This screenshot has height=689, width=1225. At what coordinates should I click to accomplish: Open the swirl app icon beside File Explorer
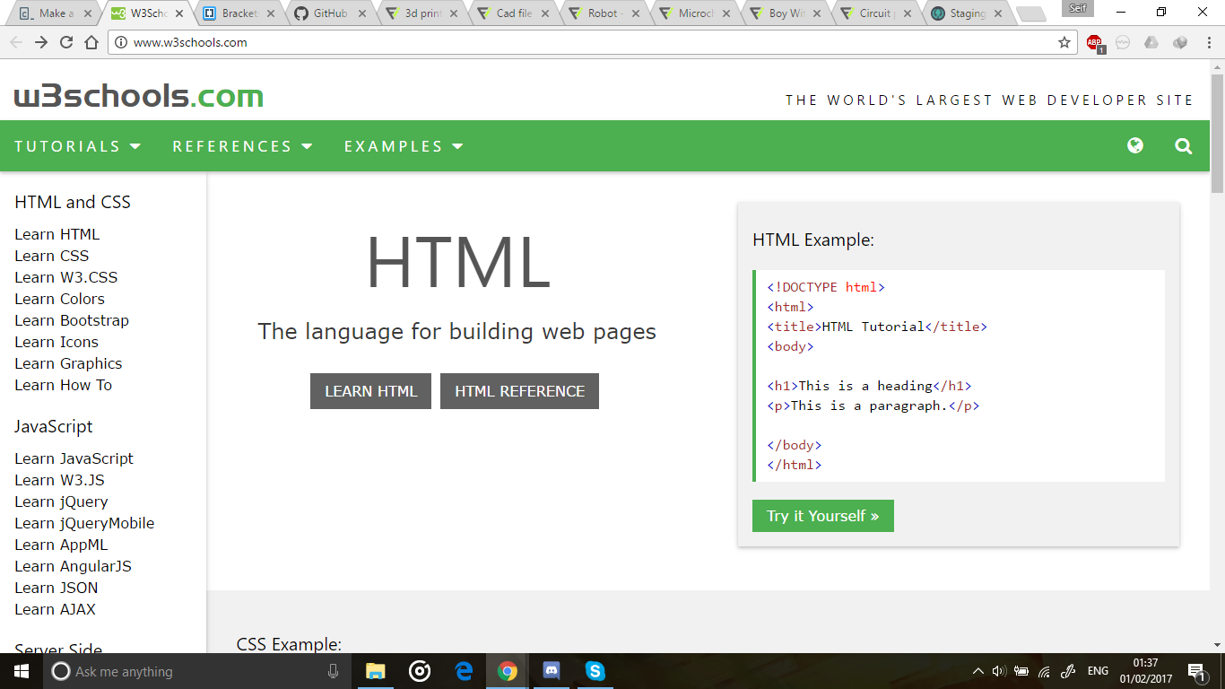click(x=420, y=671)
